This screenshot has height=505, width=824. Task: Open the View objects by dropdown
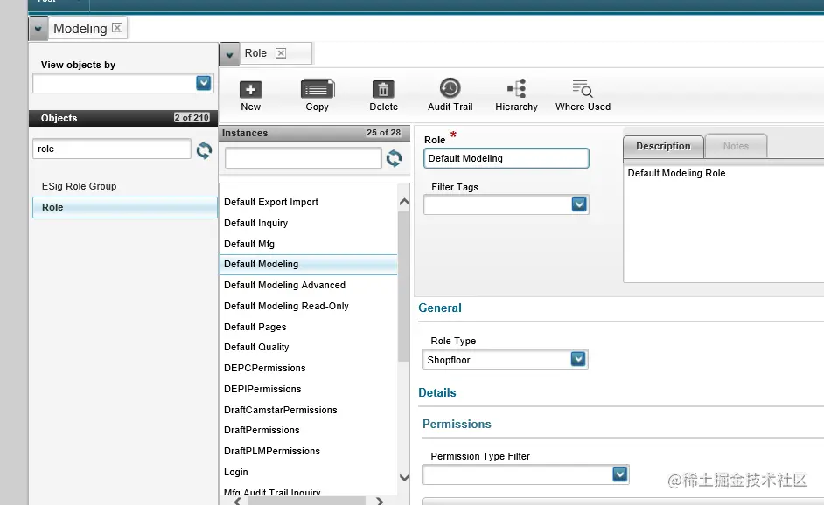[x=203, y=83]
